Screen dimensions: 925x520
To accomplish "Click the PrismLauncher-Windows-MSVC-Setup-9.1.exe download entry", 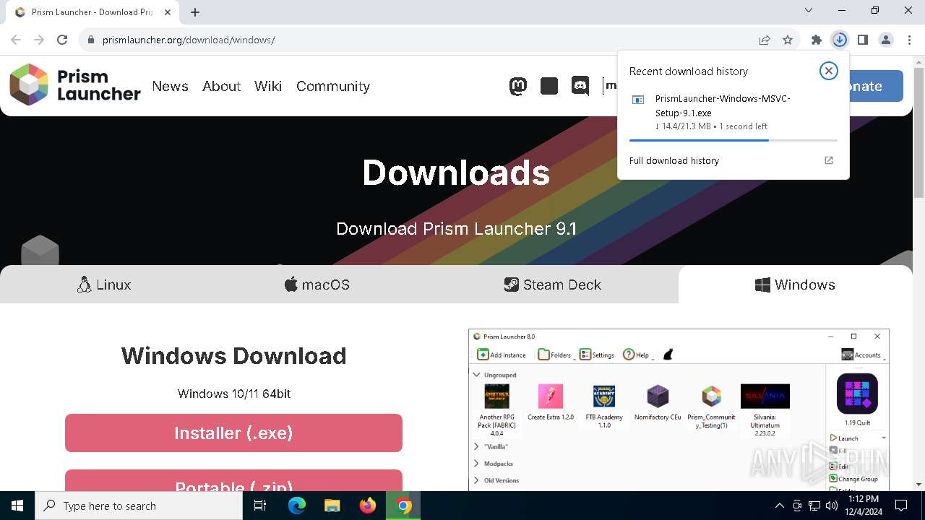I will 733,112.
